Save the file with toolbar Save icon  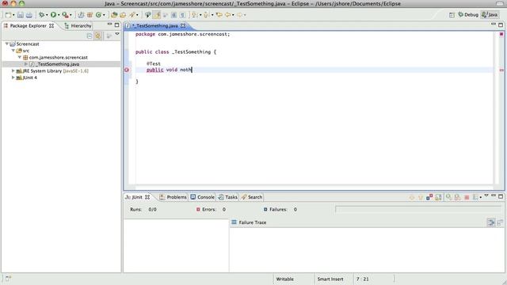tap(21, 15)
